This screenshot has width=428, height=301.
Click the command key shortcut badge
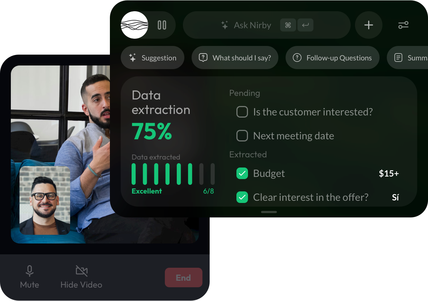pos(288,25)
